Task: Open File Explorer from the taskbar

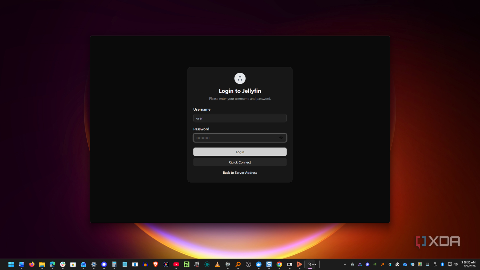Action: (x=42, y=264)
